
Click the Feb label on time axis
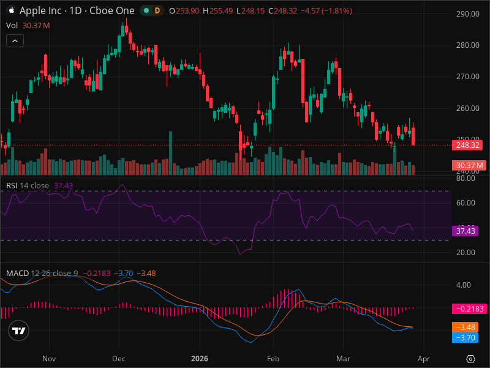[x=273, y=359]
